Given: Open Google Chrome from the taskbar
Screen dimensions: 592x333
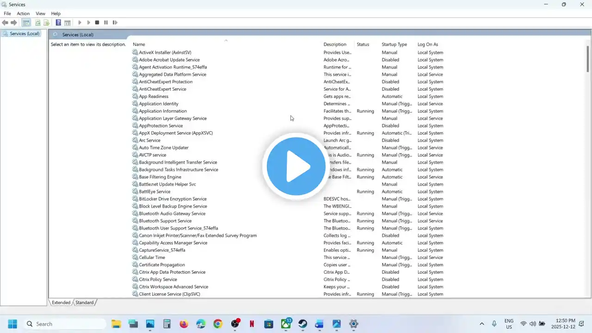Looking at the screenshot, I should click(x=218, y=324).
